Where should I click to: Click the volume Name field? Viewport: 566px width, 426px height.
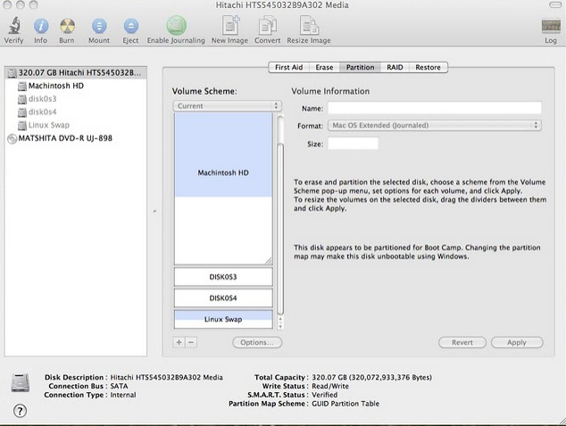click(x=435, y=108)
